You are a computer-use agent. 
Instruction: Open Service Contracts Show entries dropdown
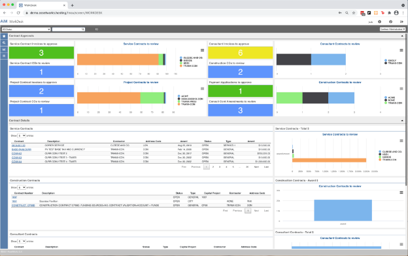22,136
